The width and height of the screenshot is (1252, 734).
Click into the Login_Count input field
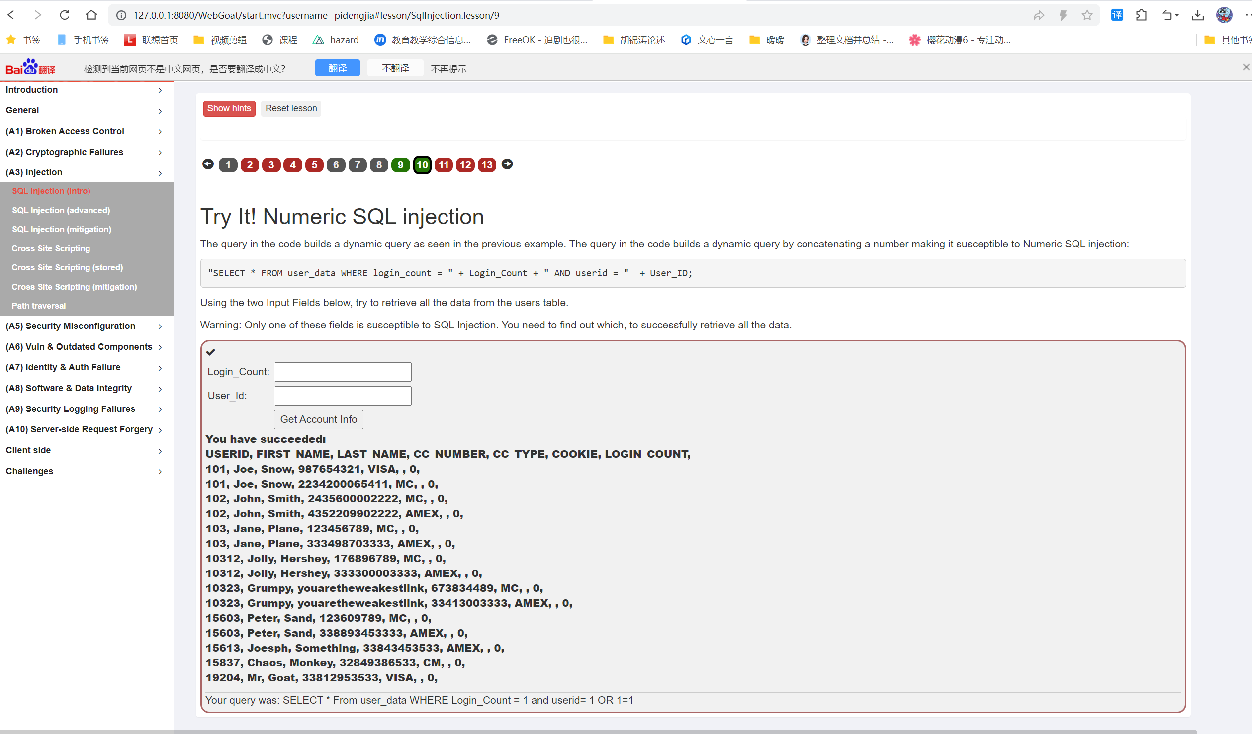[343, 372]
